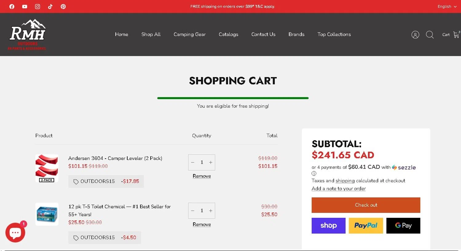Open the Shopify chat bubble
This screenshot has width=461, height=251.
click(15, 232)
